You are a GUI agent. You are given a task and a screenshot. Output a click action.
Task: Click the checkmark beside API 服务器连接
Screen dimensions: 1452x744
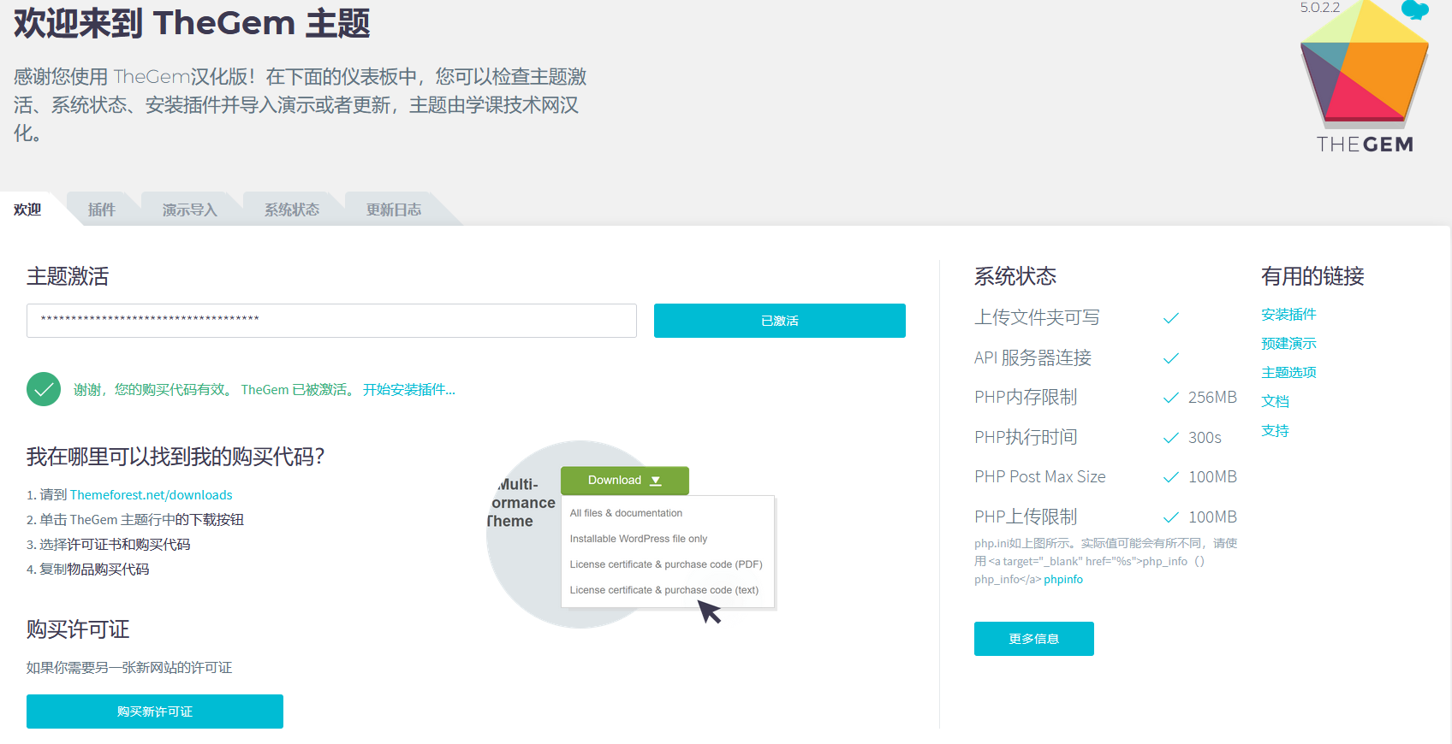(x=1171, y=358)
